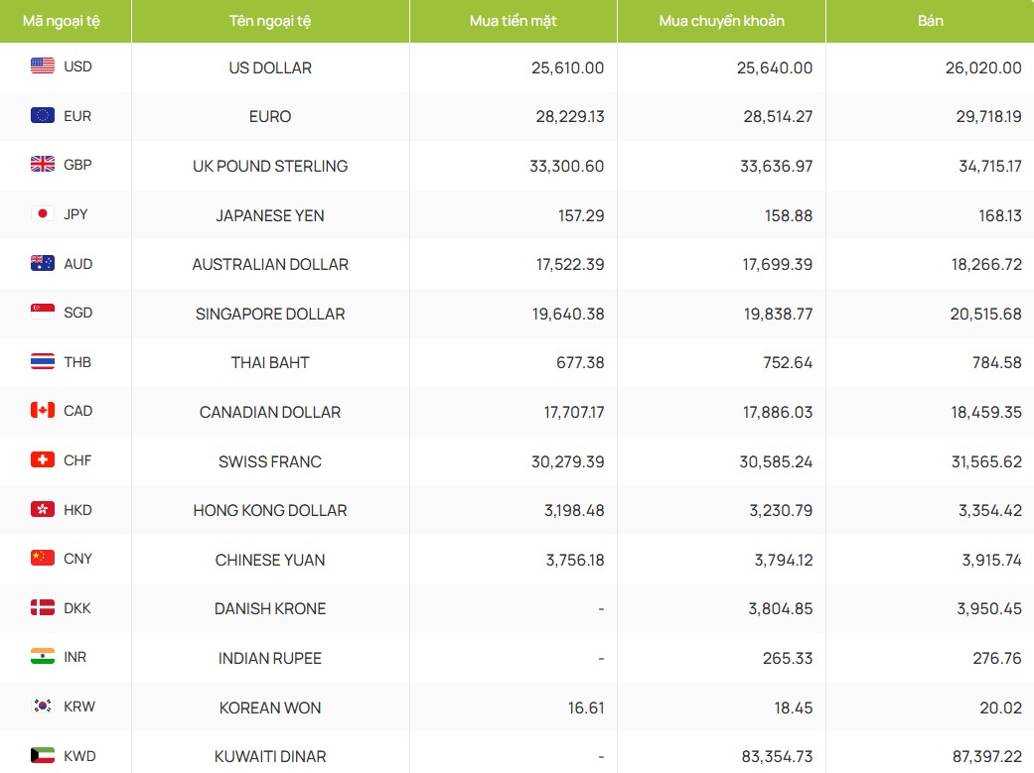
Task: Click the 'Mua tiền mặt' column header
Action: point(514,21)
